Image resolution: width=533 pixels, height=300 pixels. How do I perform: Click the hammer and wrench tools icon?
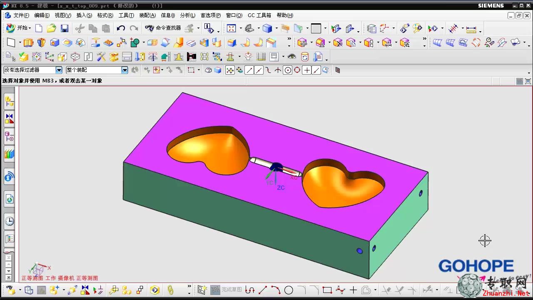(x=101, y=57)
